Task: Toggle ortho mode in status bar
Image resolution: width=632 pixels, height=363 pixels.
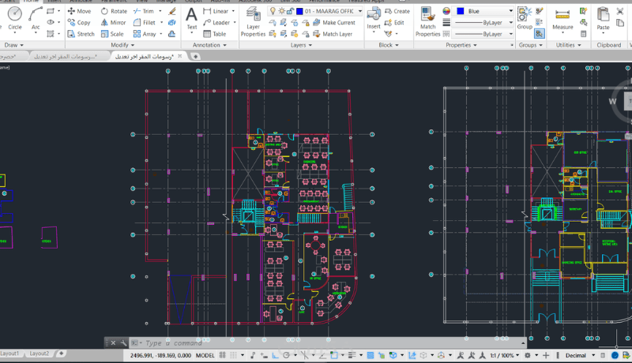Action: (x=275, y=355)
